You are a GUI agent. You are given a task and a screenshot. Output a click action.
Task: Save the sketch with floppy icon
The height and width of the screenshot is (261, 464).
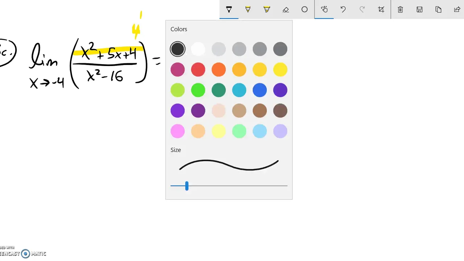click(x=419, y=9)
